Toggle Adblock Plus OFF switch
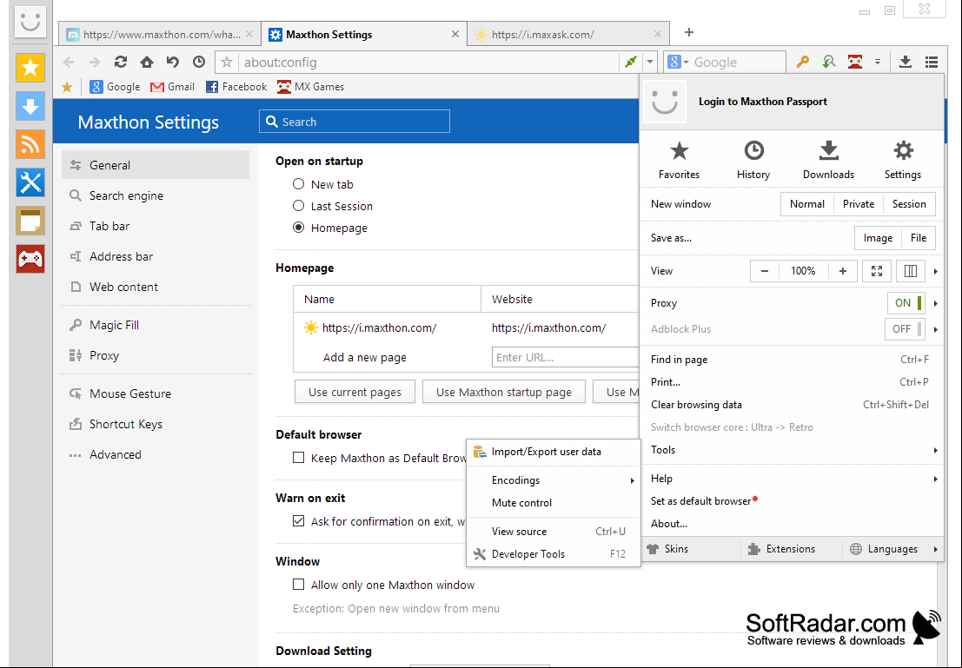Image resolution: width=962 pixels, height=668 pixels. pos(905,329)
